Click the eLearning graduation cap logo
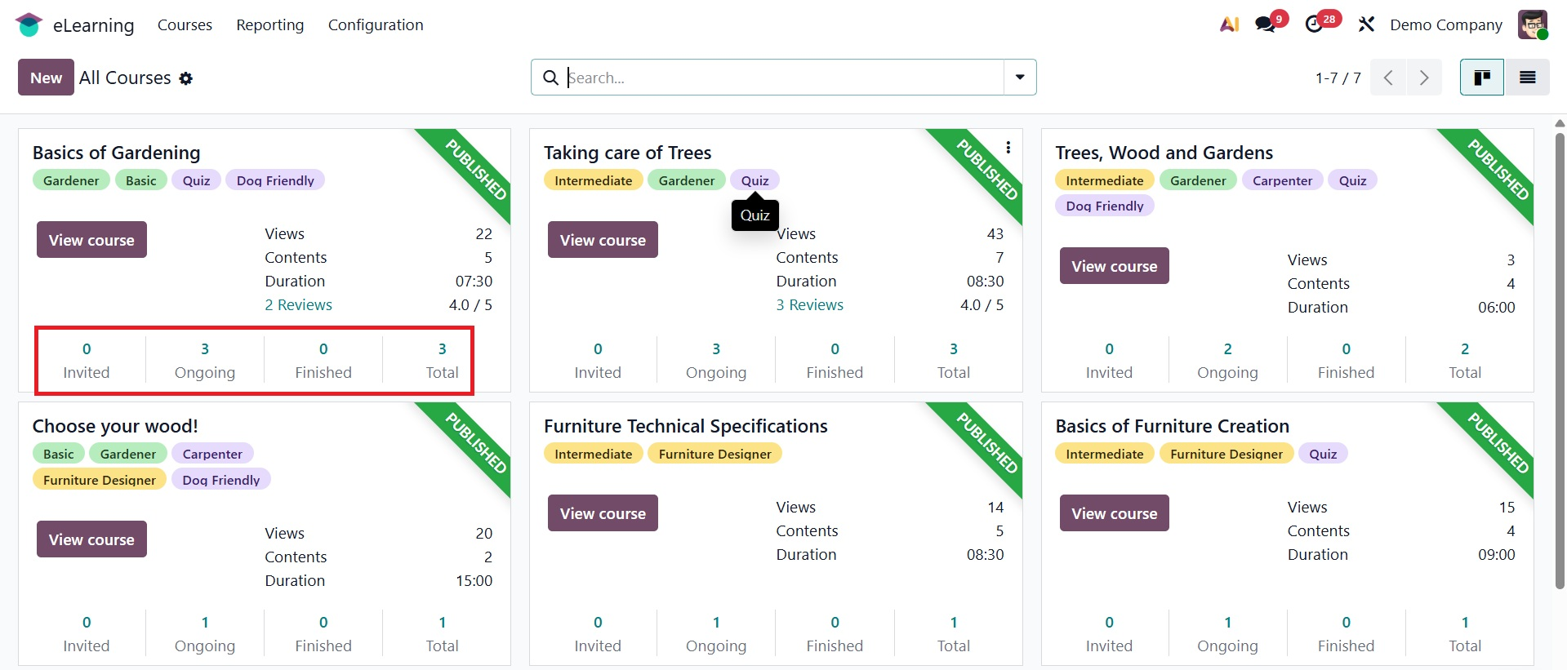This screenshot has height=670, width=1567. tap(29, 25)
